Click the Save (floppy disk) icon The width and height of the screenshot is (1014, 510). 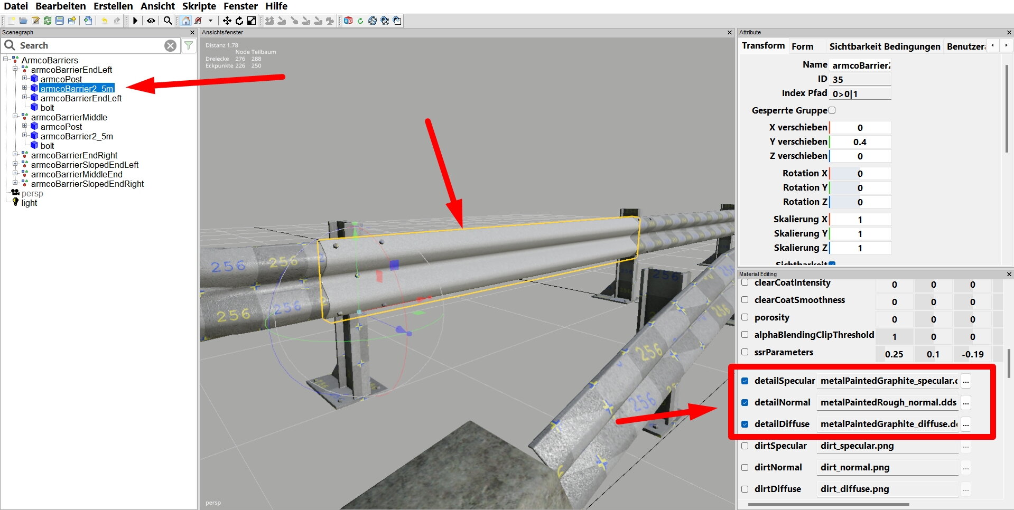coord(60,21)
